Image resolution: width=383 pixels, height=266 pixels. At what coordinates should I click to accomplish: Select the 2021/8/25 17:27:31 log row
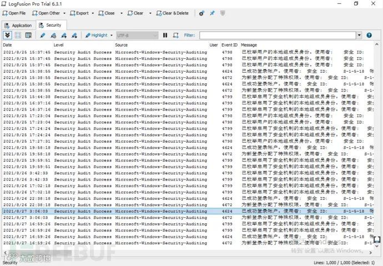coord(188,141)
